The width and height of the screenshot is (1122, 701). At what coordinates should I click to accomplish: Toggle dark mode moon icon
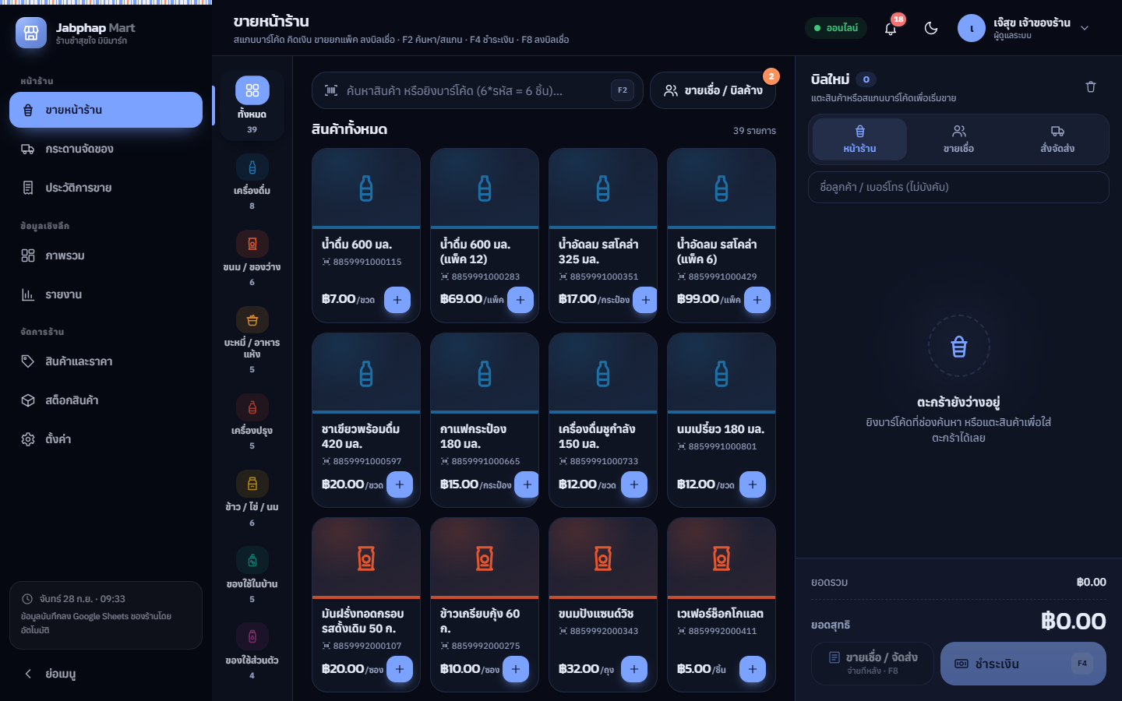click(x=931, y=29)
